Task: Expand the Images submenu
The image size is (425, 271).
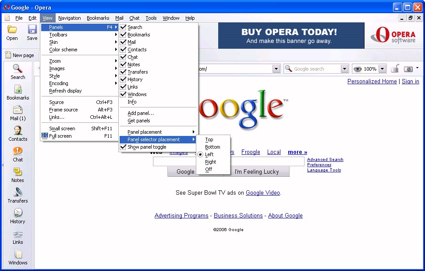Action: coord(79,68)
